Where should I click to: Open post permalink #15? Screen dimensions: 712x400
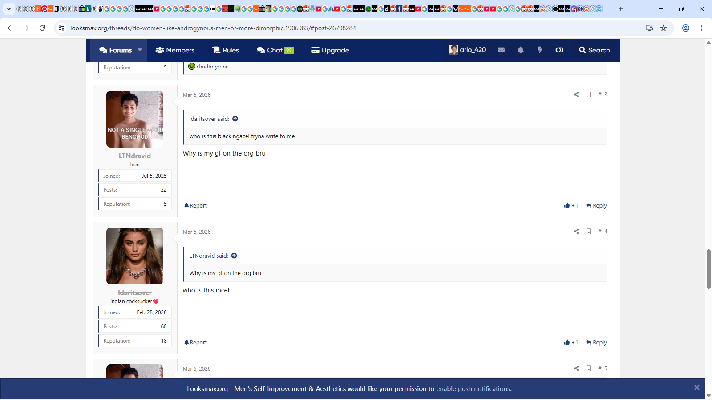pos(603,368)
